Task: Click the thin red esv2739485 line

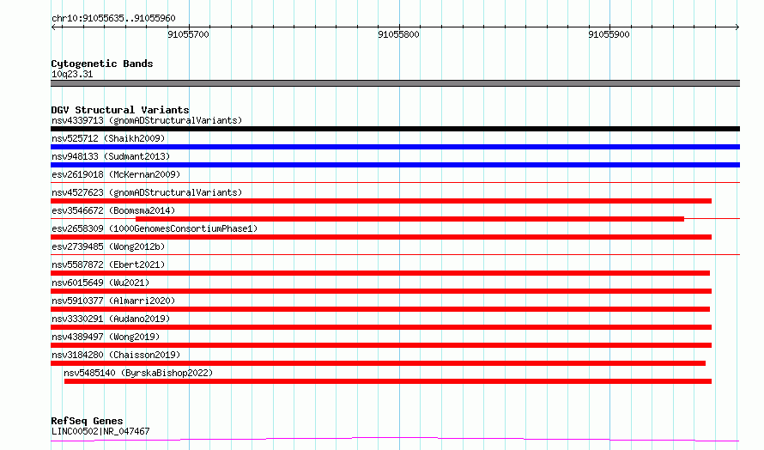Action: coord(395,254)
